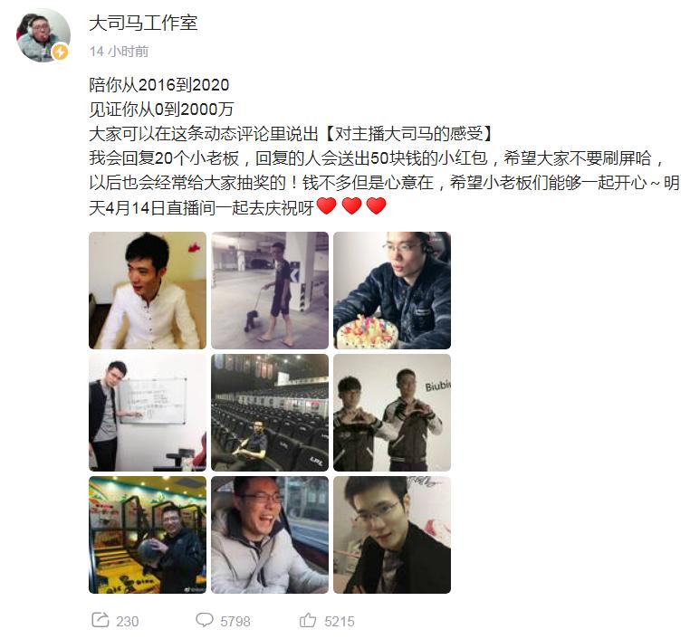Image resolution: width=690 pixels, height=639 pixels.
Task: Open the bottom-right glasses selfie photo
Action: pos(392,535)
